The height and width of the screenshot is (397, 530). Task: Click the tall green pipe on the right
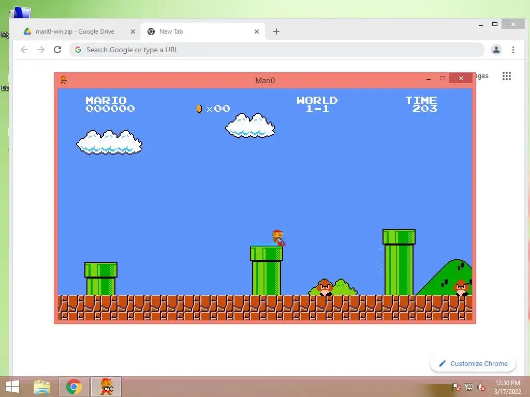pyautogui.click(x=399, y=262)
